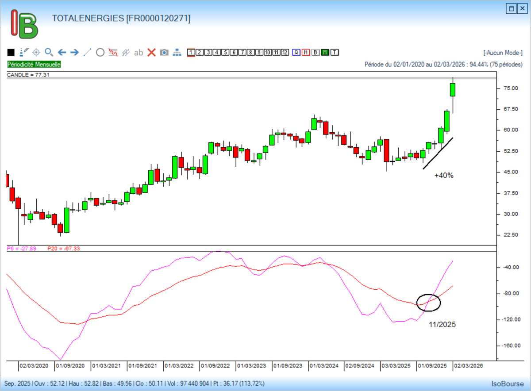Viewport: 531px width, 391px height.
Task: Click the 75.00 price axis label
Action: pos(511,88)
